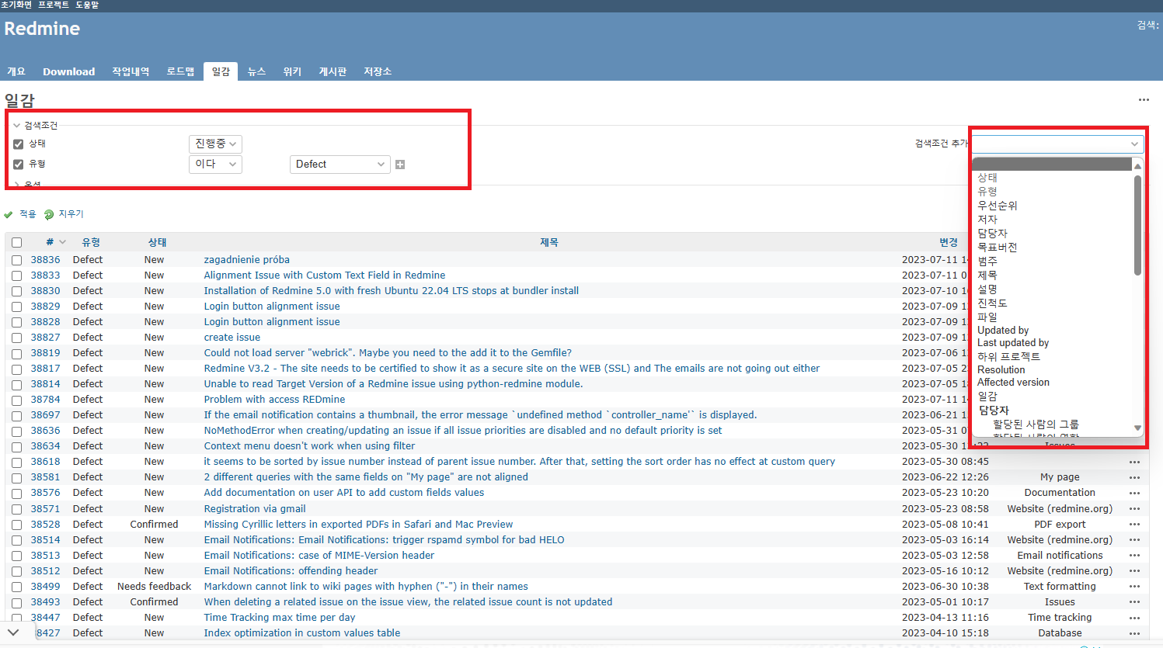The height and width of the screenshot is (648, 1163).
Task: Switch to the 게시판 tab
Action: point(333,71)
